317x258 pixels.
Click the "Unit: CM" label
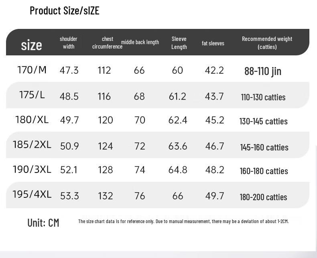coord(43,223)
